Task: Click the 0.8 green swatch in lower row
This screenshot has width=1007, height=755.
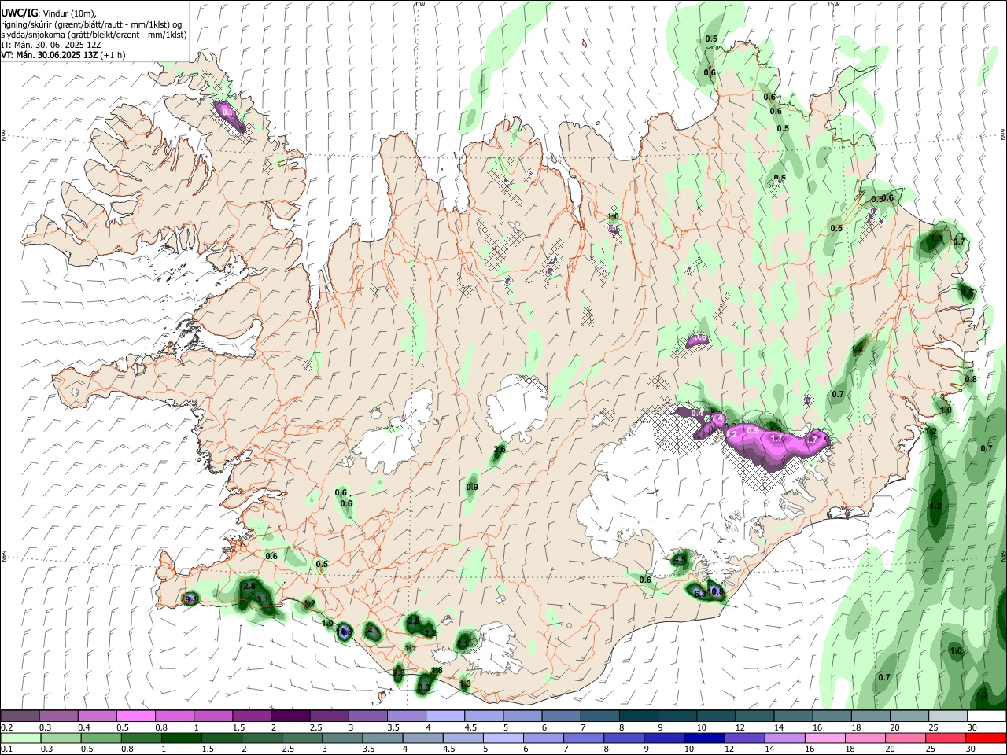Action: (x=141, y=738)
